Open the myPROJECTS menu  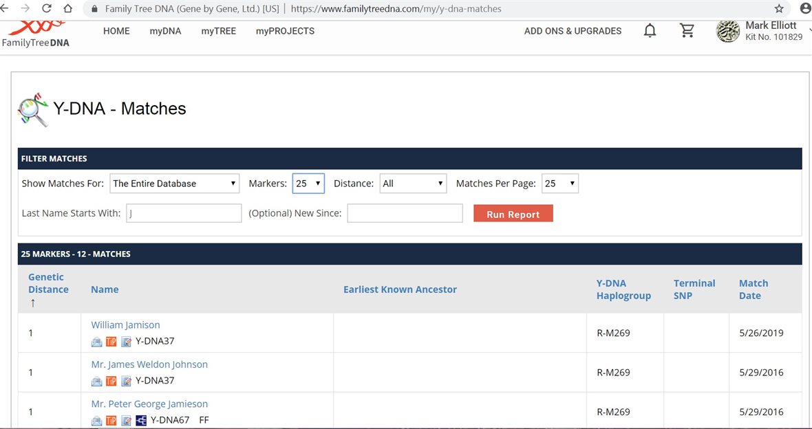pyautogui.click(x=285, y=31)
